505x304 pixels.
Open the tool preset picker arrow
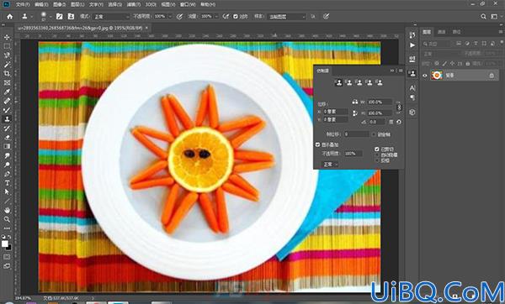pyautogui.click(x=32, y=17)
